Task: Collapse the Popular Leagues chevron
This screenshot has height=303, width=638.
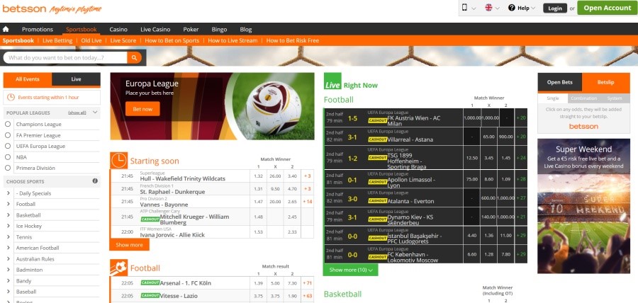Action: [95, 113]
